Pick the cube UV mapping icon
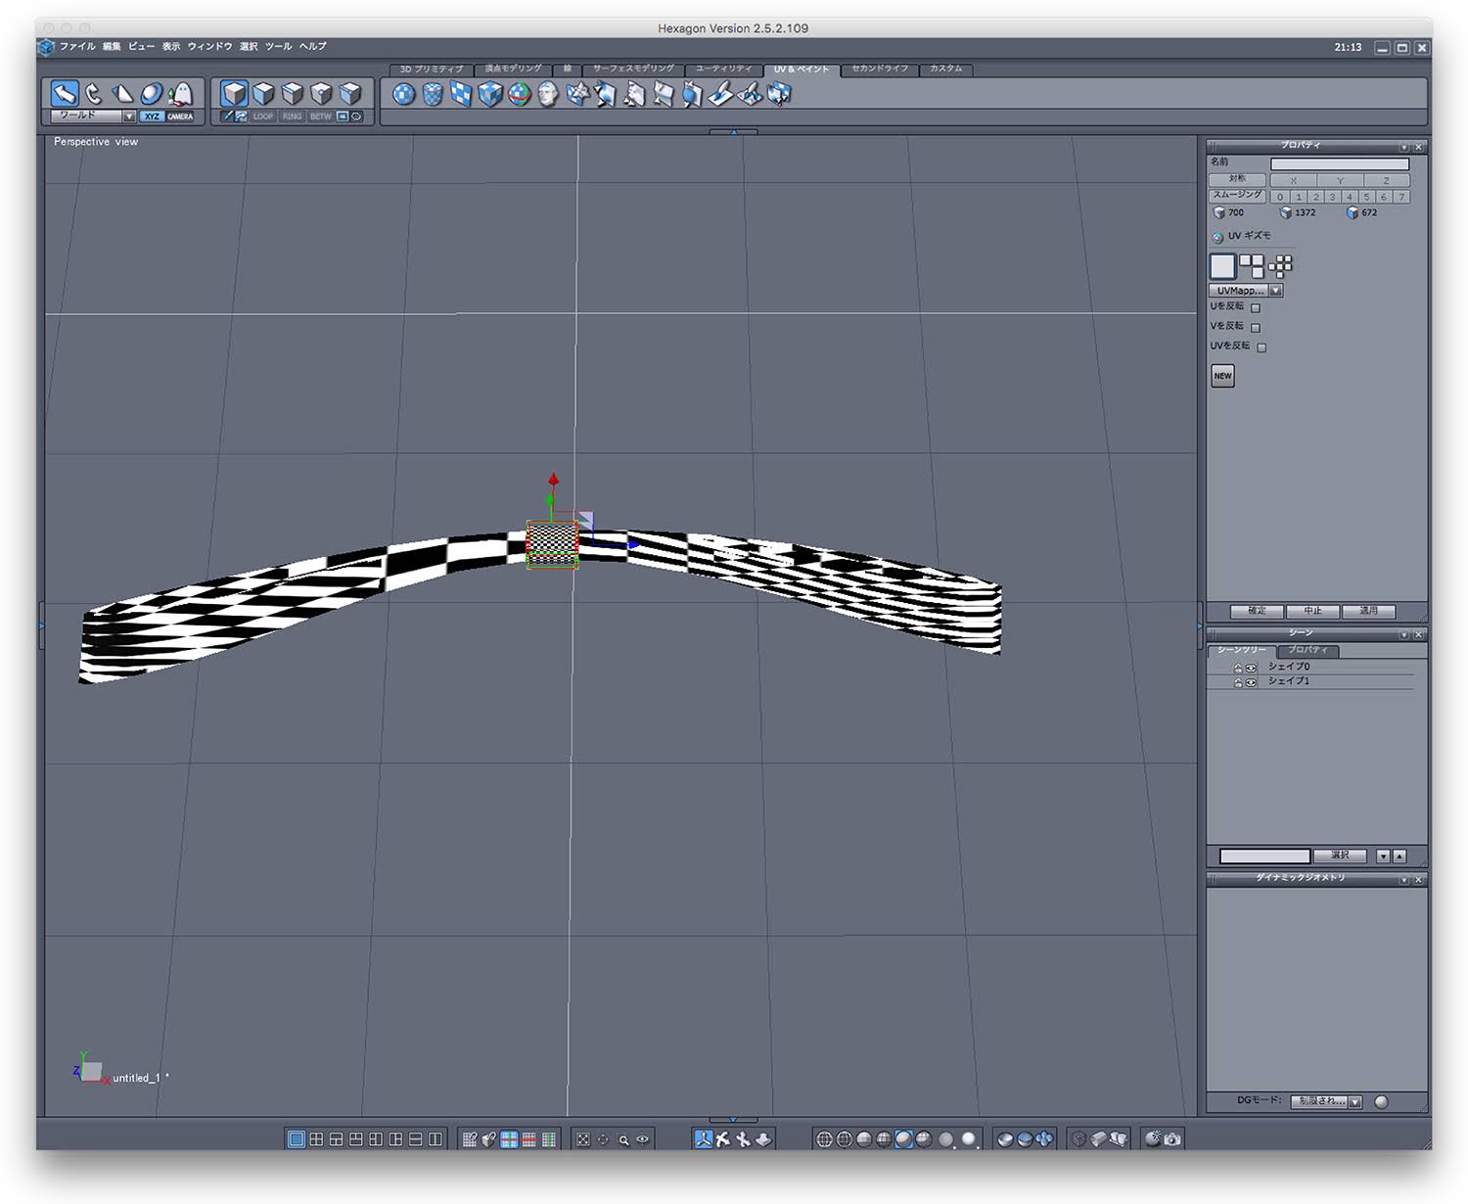This screenshot has width=1468, height=1204. click(490, 94)
